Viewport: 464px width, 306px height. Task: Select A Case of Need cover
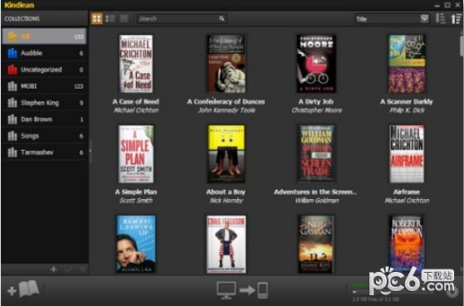tap(136, 64)
